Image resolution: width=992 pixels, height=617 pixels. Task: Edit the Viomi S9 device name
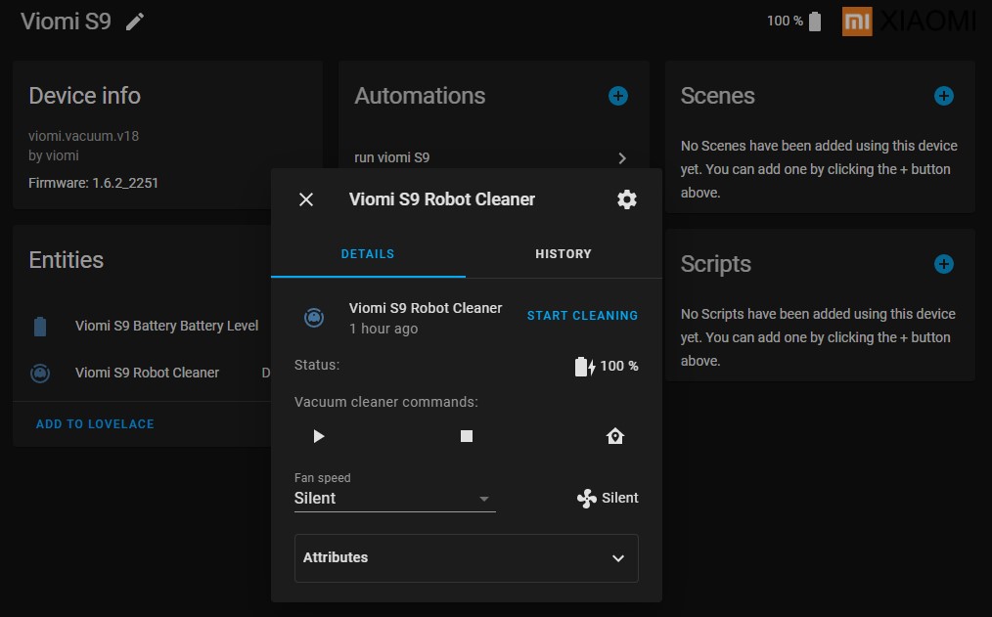(x=135, y=22)
